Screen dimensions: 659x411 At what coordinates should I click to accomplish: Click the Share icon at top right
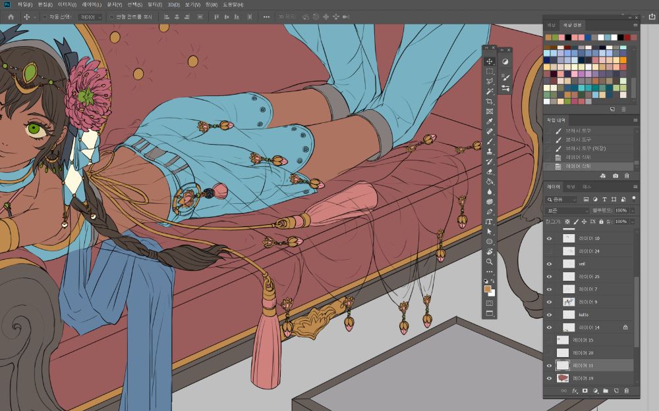tap(652, 16)
